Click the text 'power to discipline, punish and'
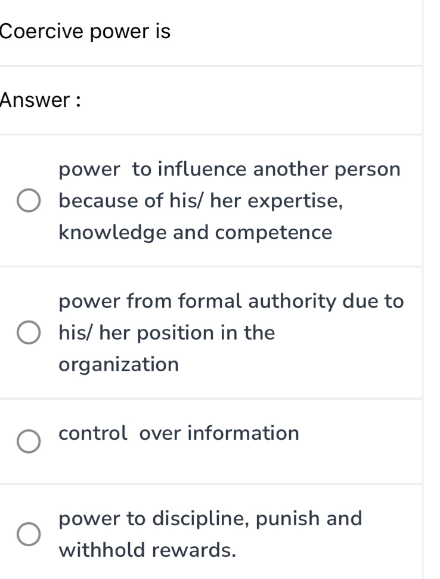The height and width of the screenshot is (579, 440). 210,518
